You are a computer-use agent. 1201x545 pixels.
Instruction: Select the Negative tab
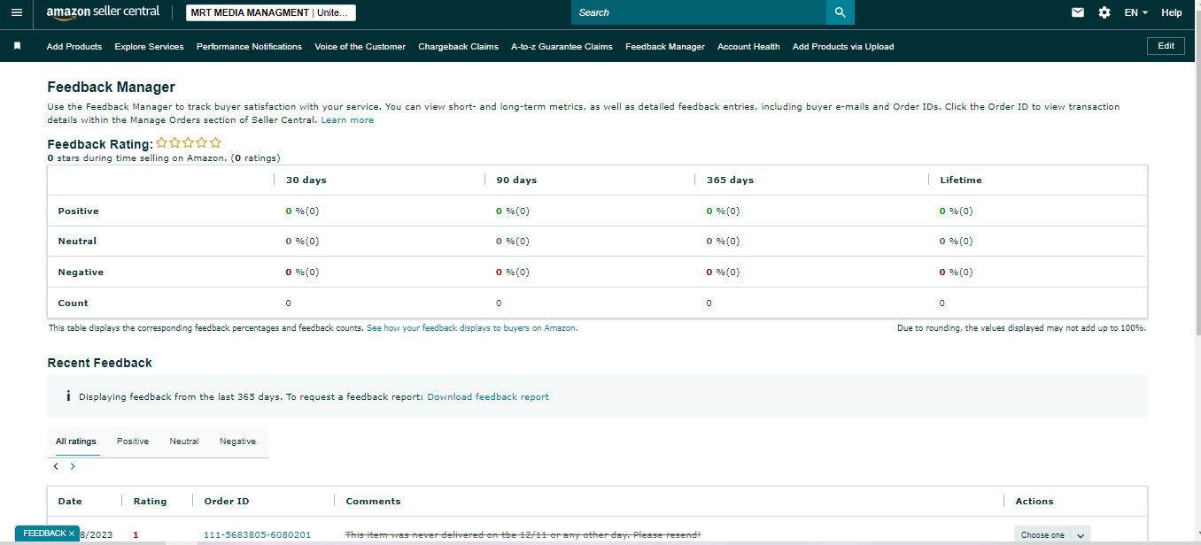pyautogui.click(x=237, y=441)
